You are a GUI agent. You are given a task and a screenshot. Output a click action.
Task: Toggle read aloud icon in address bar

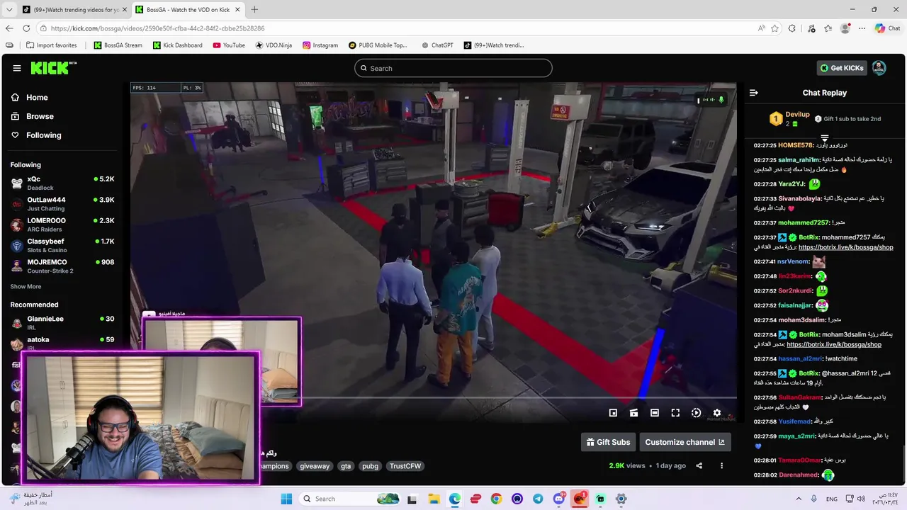[761, 28]
